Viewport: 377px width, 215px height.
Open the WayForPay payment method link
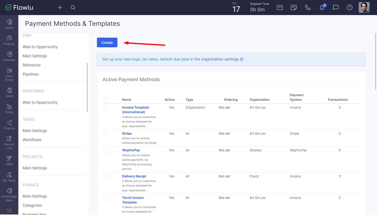(x=131, y=150)
